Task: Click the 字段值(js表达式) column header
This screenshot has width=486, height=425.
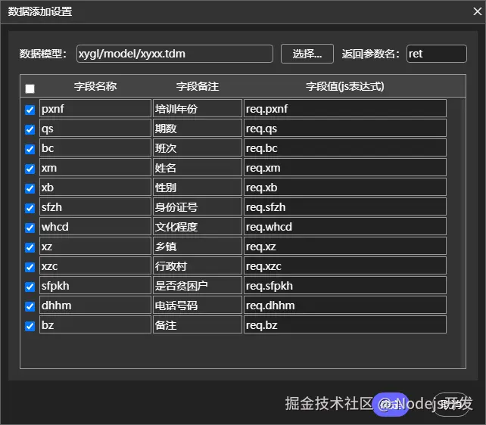Action: click(x=345, y=86)
